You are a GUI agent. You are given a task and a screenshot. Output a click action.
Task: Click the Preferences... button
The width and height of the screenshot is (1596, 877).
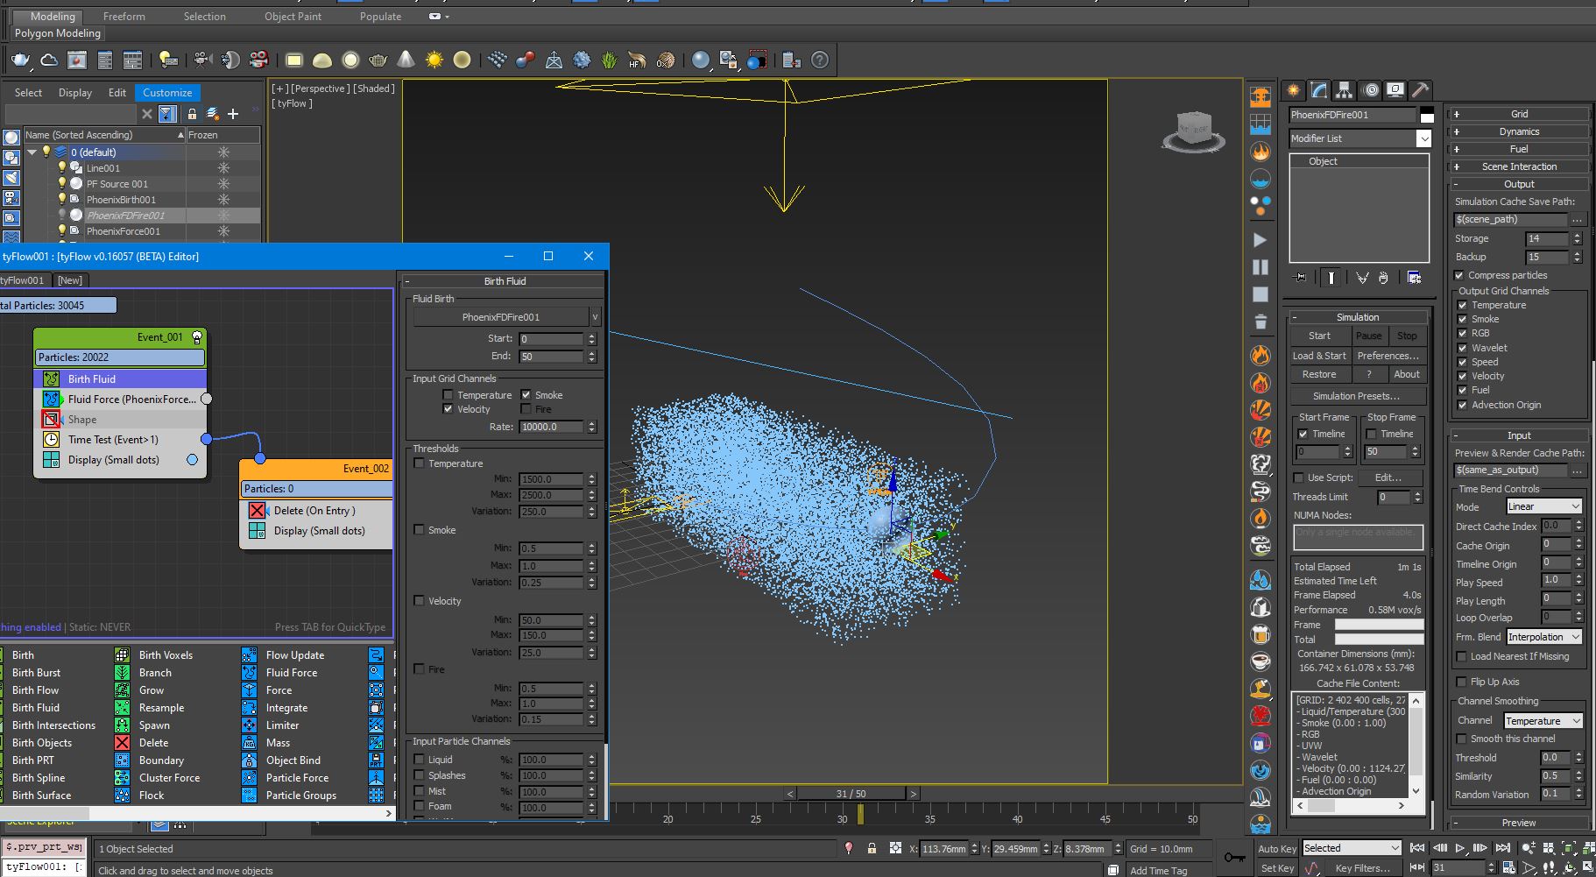coord(1388,356)
